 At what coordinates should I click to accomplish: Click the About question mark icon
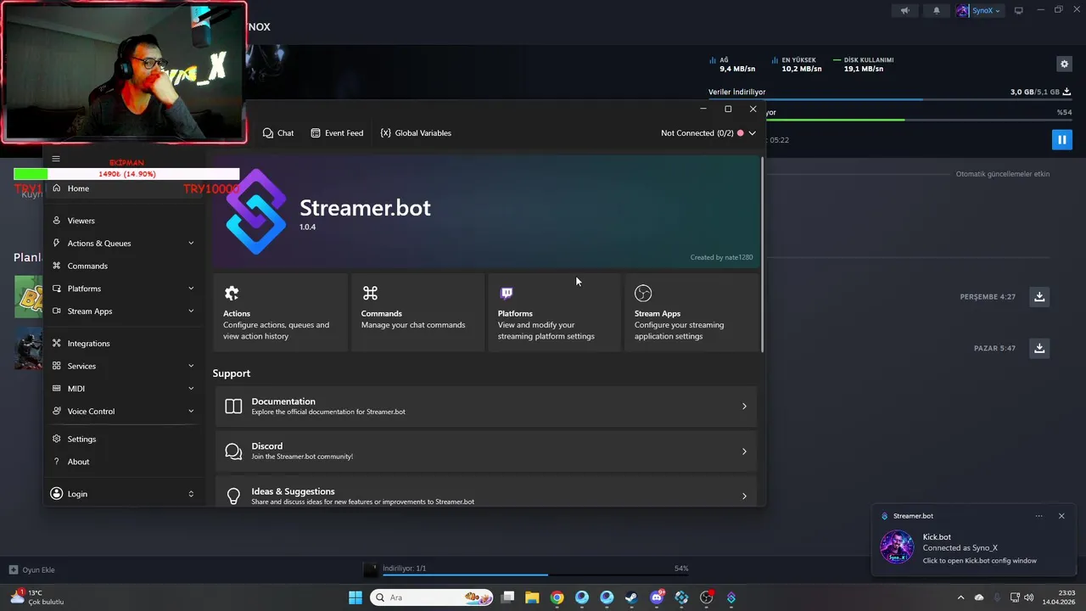point(57,462)
